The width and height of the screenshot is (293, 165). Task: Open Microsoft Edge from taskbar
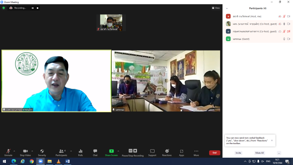(14, 161)
